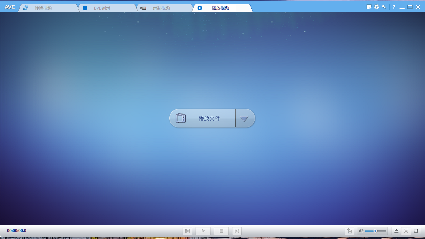Click the 播放文件 button

click(209, 119)
